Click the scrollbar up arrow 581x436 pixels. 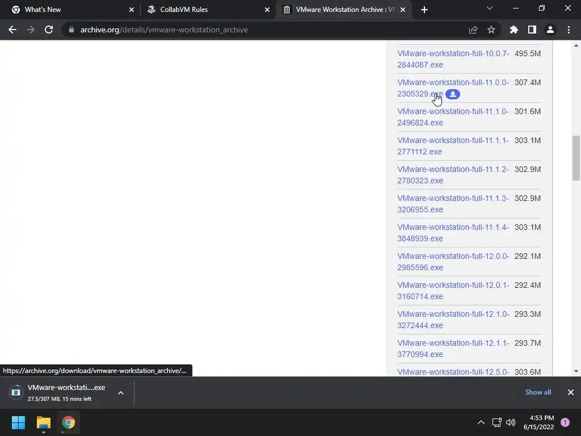pyautogui.click(x=576, y=45)
